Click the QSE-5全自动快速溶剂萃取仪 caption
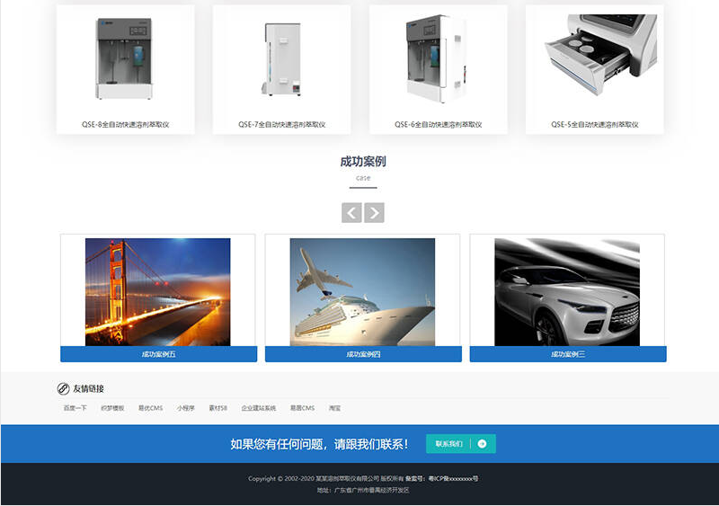The width and height of the screenshot is (719, 506). click(594, 125)
